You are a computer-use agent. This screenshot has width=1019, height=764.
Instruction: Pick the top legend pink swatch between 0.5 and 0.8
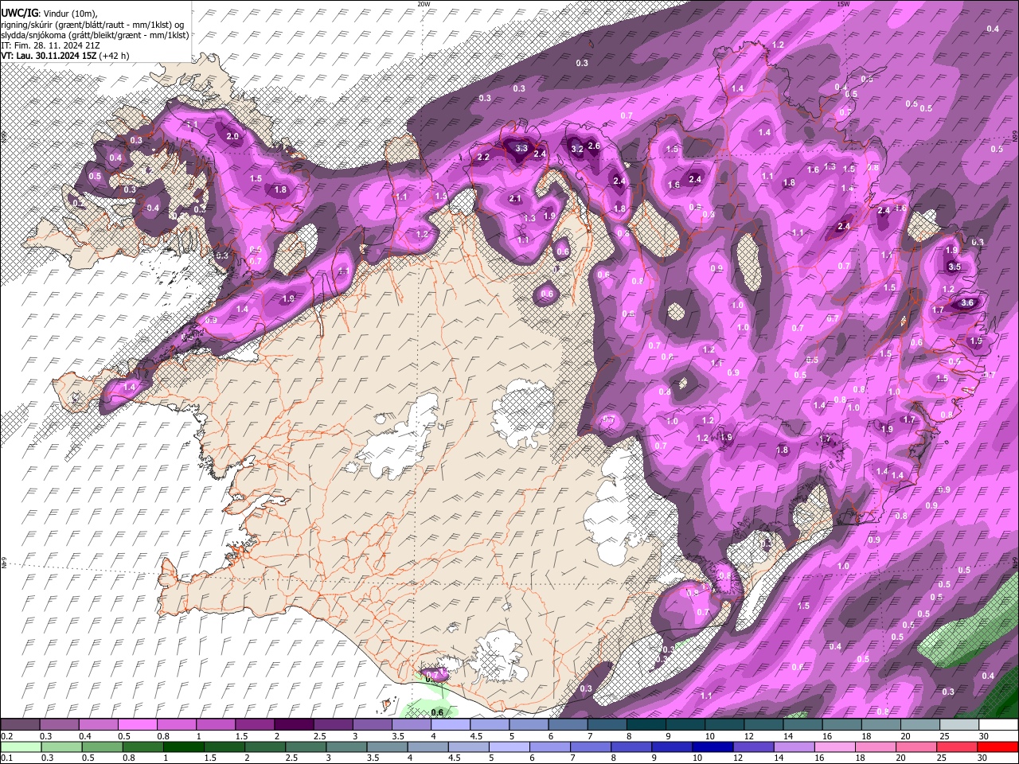137,725
